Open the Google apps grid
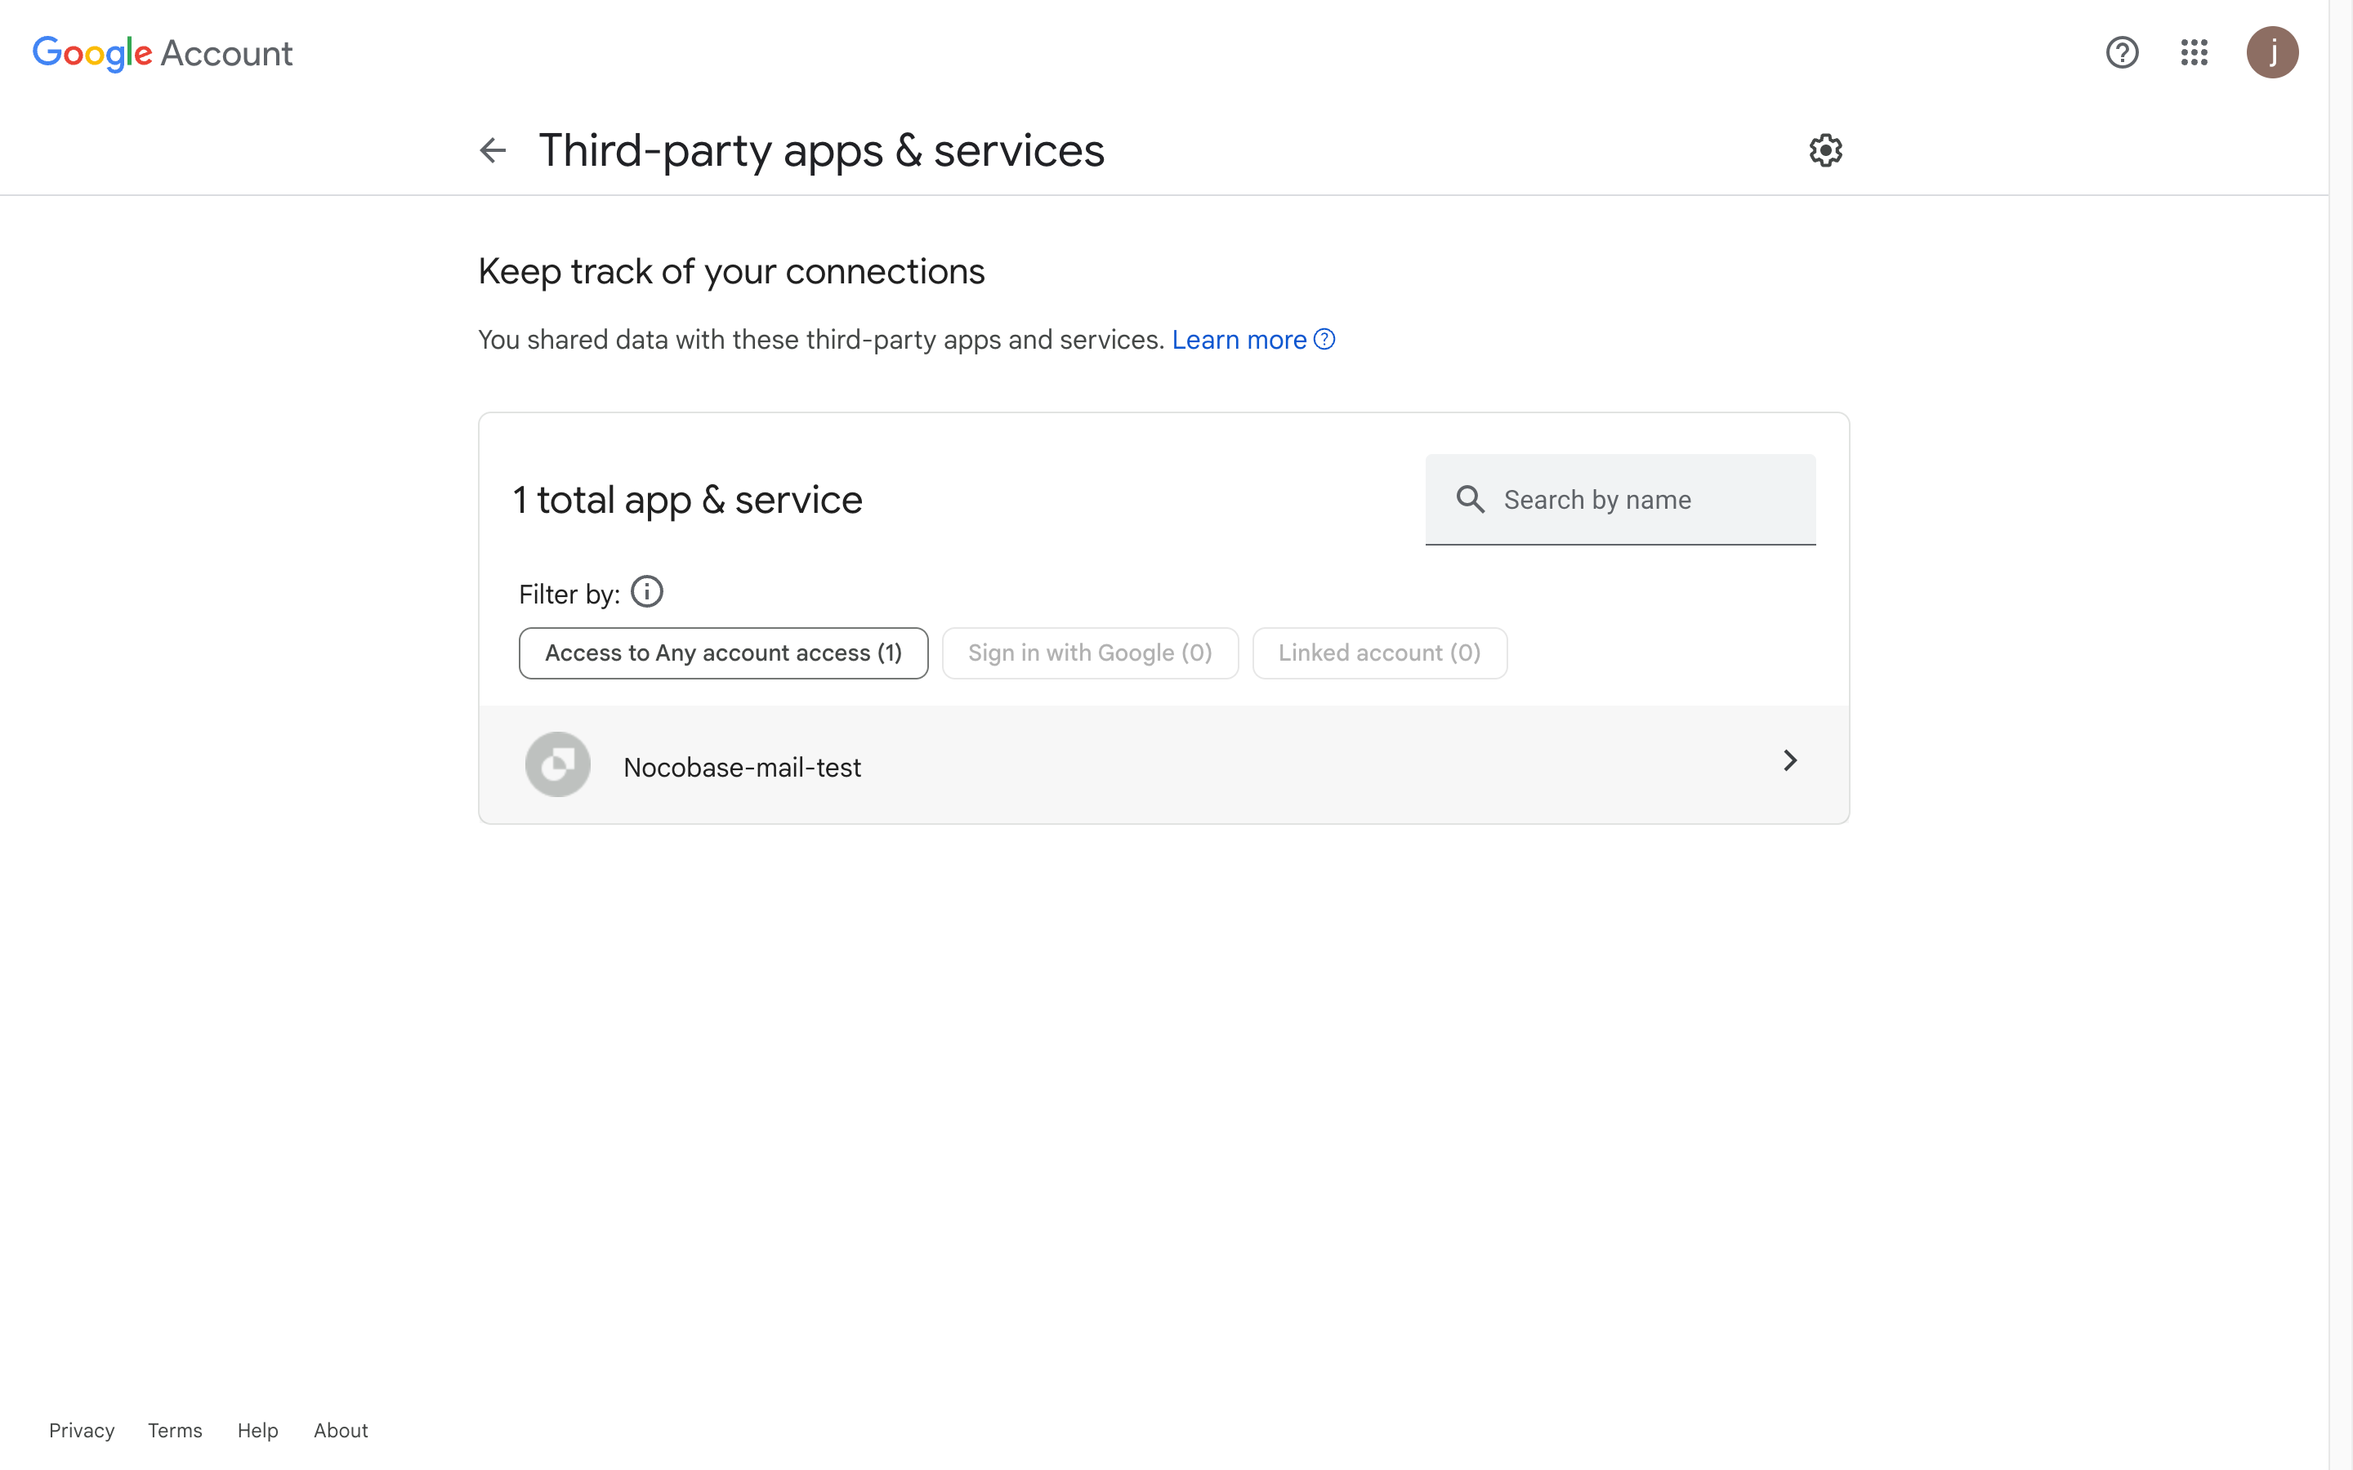Image resolution: width=2353 pixels, height=1470 pixels. point(2194,52)
